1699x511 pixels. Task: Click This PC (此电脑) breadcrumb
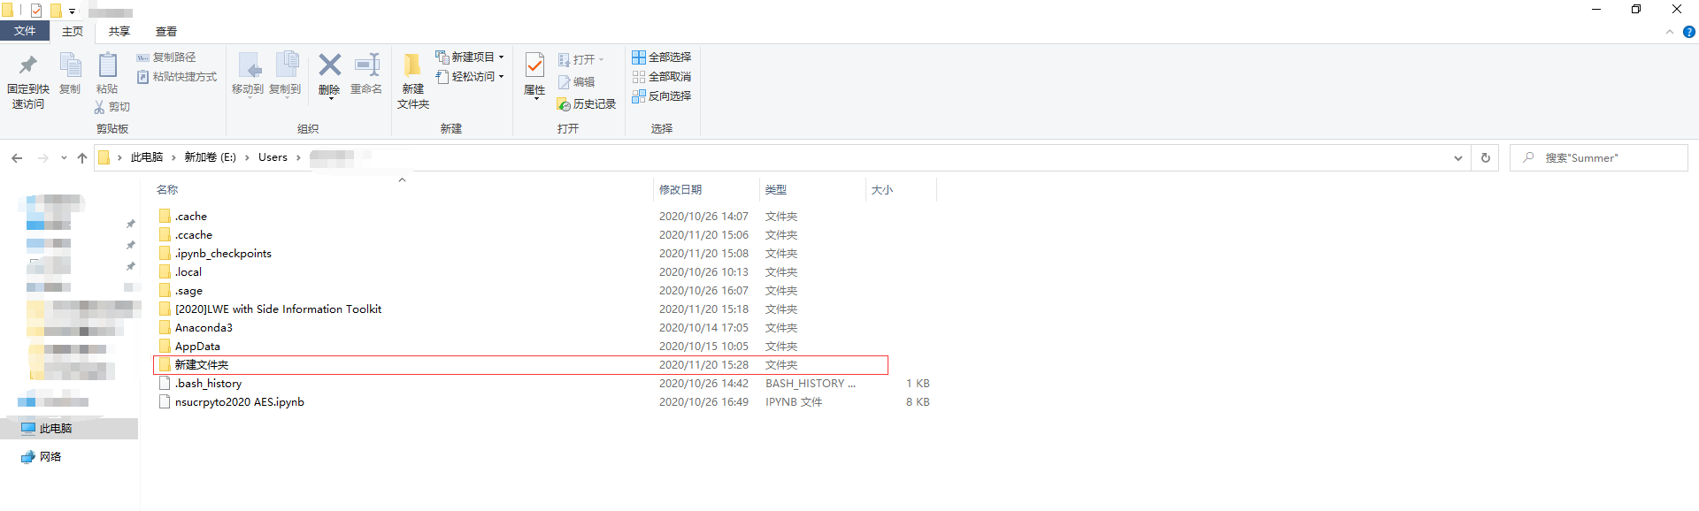pyautogui.click(x=147, y=158)
